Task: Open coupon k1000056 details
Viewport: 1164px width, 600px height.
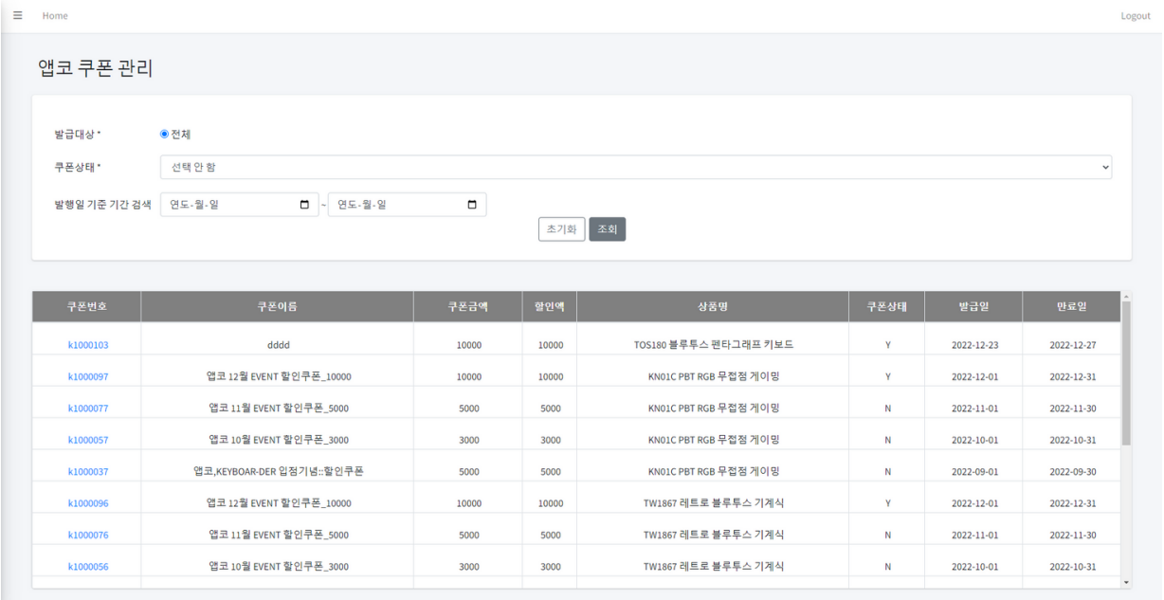Action: tap(87, 566)
